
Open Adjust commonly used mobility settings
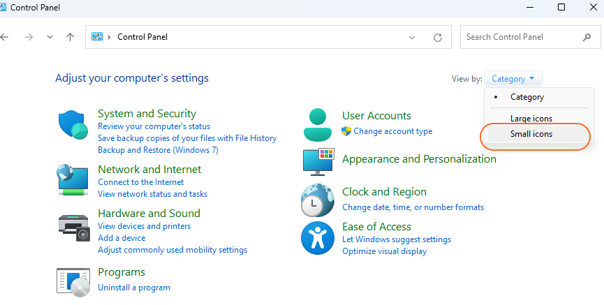tap(172, 250)
